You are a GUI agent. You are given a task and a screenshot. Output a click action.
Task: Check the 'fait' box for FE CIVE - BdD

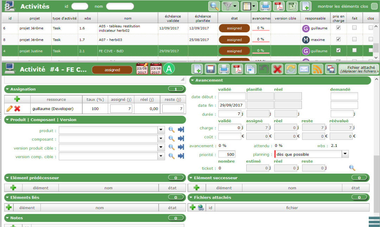pyautogui.click(x=354, y=51)
